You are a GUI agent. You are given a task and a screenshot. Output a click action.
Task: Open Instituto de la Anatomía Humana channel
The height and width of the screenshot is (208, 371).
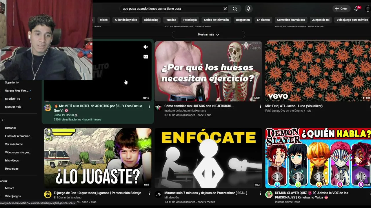[x=185, y=111]
